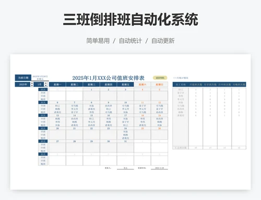Image resolution: width=261 pixels, height=200 pixels.
Task: Click the 月中班次数 statistics header
Action: click(x=224, y=85)
